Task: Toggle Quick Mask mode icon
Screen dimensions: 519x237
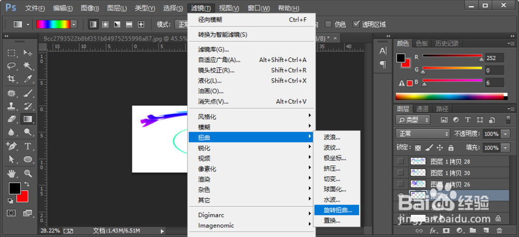Action: [x=11, y=213]
